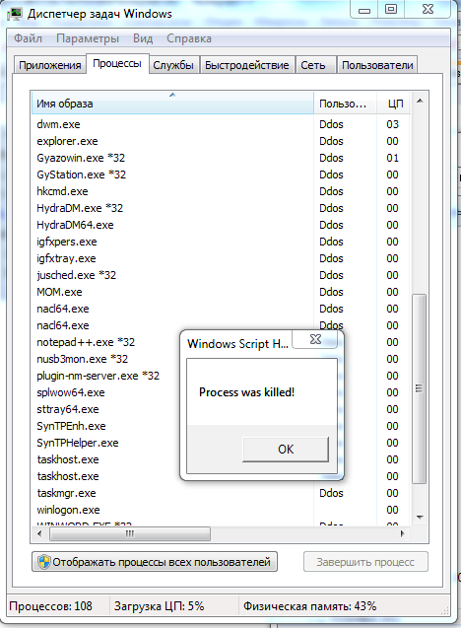Select the jusched.exe *32 process
This screenshot has height=628, width=461.
click(x=221, y=276)
